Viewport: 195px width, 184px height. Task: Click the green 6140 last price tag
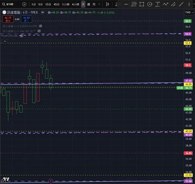click(x=180, y=88)
